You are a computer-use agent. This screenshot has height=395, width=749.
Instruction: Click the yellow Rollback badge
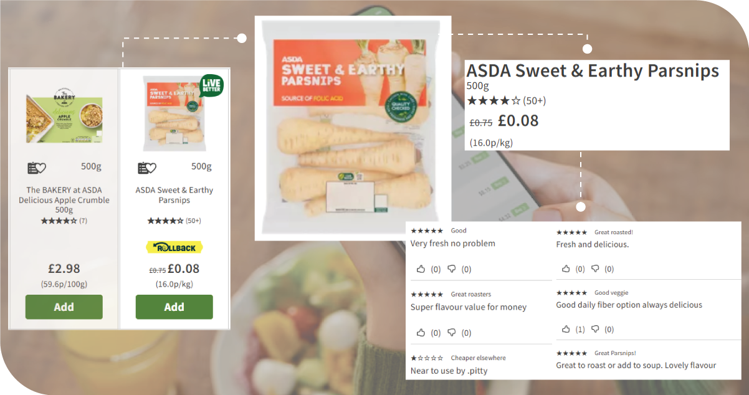pos(174,247)
